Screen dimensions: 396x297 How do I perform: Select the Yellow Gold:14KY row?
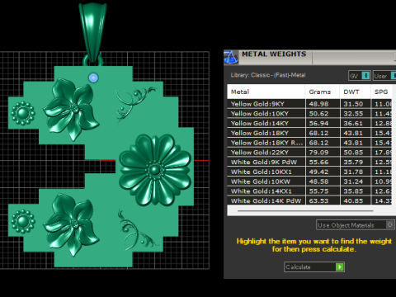(309, 123)
